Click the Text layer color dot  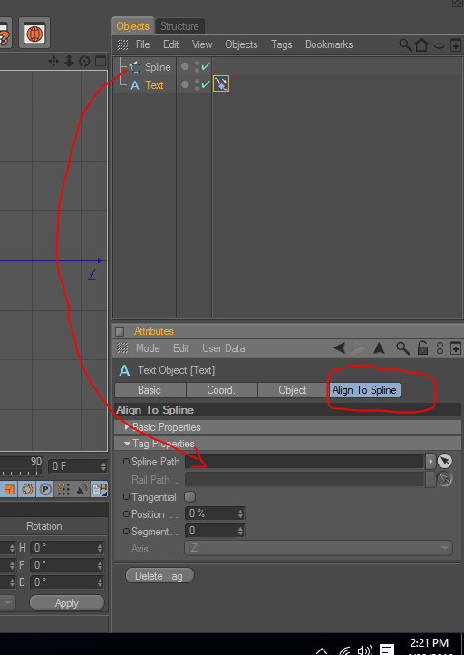(185, 84)
